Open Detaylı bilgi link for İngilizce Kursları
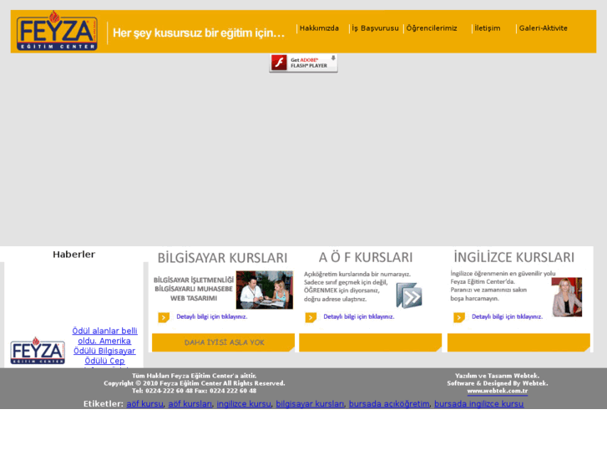This screenshot has width=607, height=455. pyautogui.click(x=507, y=316)
